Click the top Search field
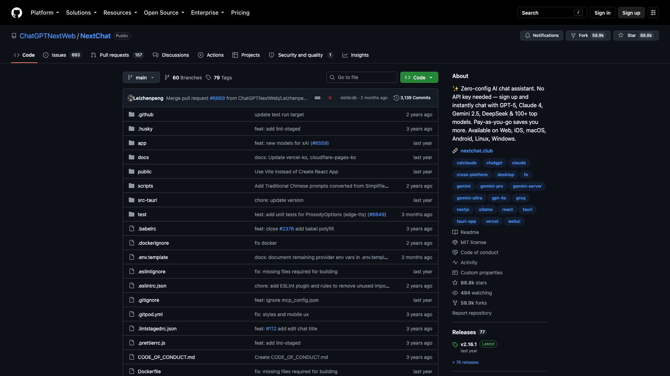The width and height of the screenshot is (670, 376). (552, 13)
